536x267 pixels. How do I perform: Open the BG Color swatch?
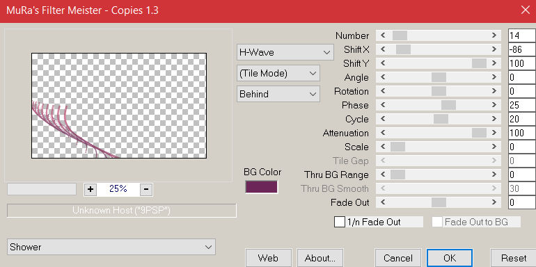262,187
